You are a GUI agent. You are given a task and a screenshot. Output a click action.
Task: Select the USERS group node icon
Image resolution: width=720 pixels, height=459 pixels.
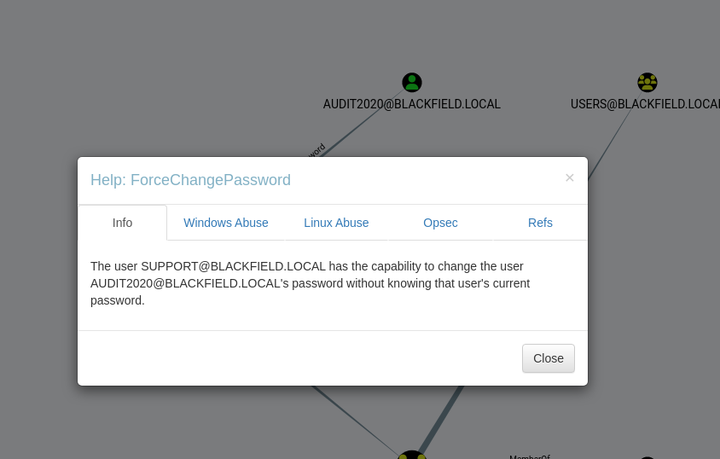click(x=647, y=83)
